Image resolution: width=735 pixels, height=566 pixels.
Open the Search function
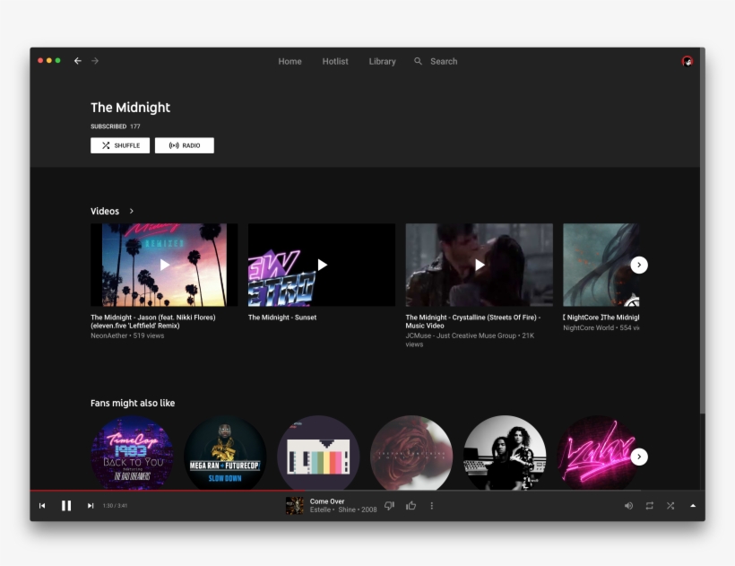(436, 61)
